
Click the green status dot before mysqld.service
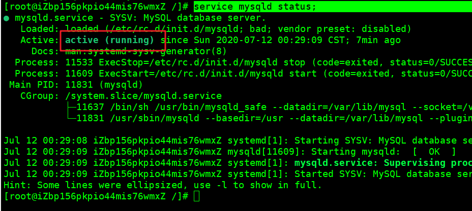coord(6,19)
